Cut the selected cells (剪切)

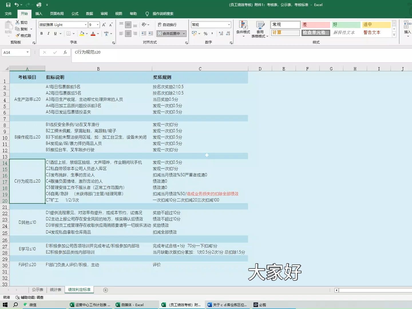[22, 22]
